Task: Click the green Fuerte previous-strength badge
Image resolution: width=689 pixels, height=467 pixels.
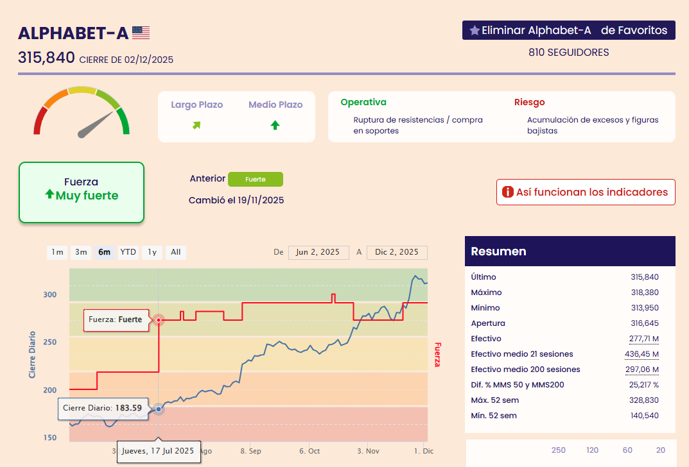Action: click(x=256, y=179)
